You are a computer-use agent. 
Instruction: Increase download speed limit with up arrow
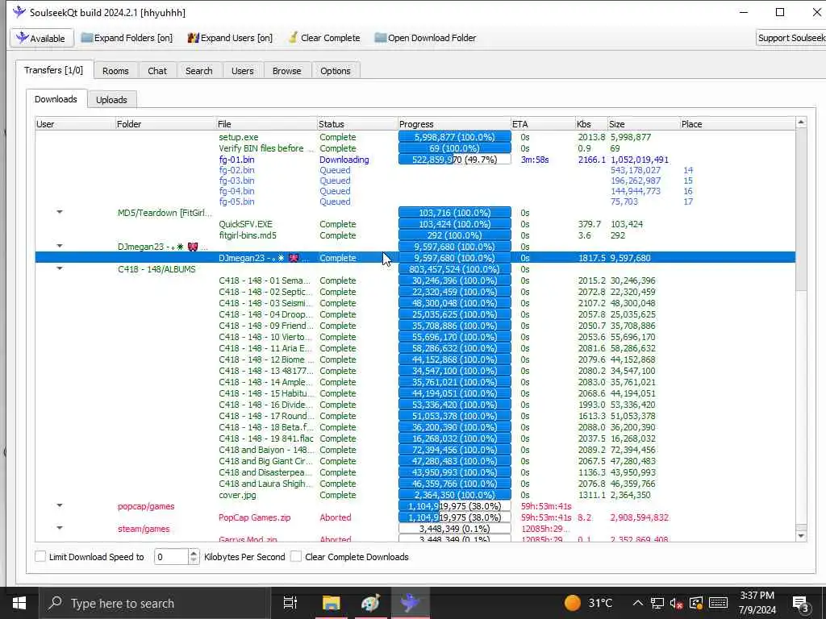194,553
